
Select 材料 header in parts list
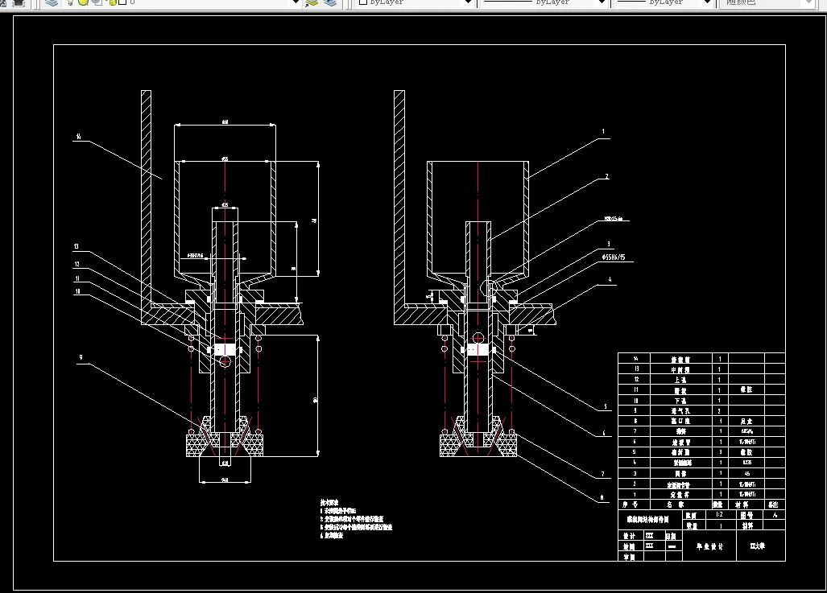click(742, 505)
